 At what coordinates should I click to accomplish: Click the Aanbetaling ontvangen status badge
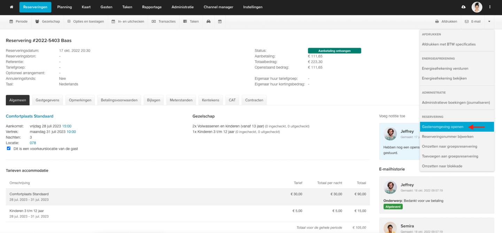(334, 51)
